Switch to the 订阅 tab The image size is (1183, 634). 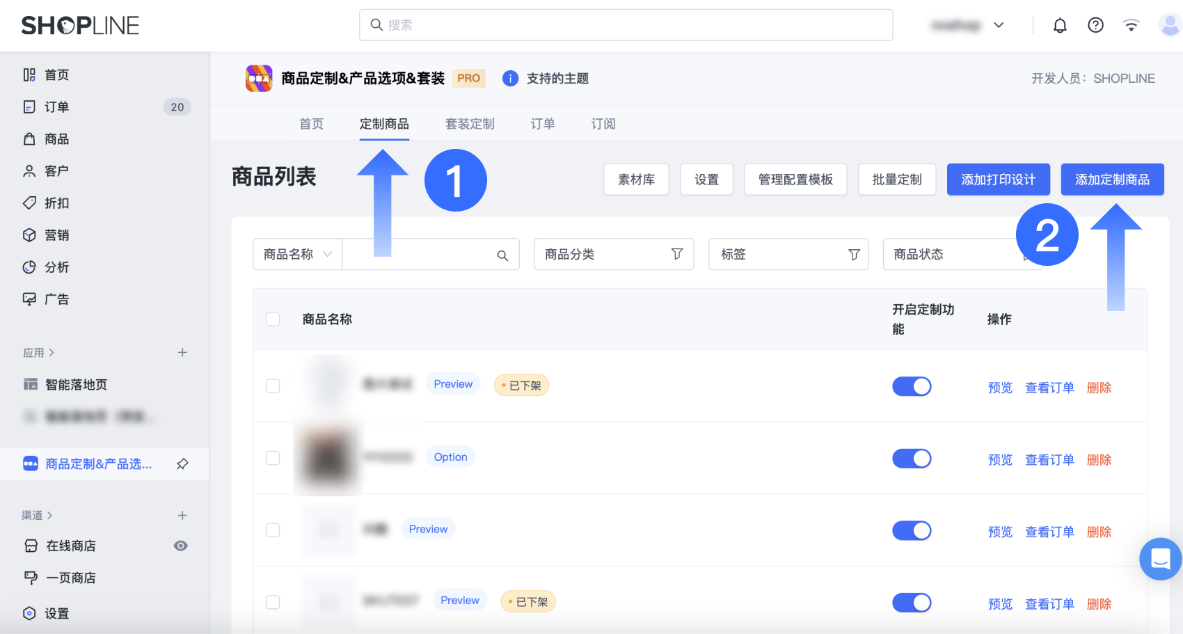[x=603, y=124]
